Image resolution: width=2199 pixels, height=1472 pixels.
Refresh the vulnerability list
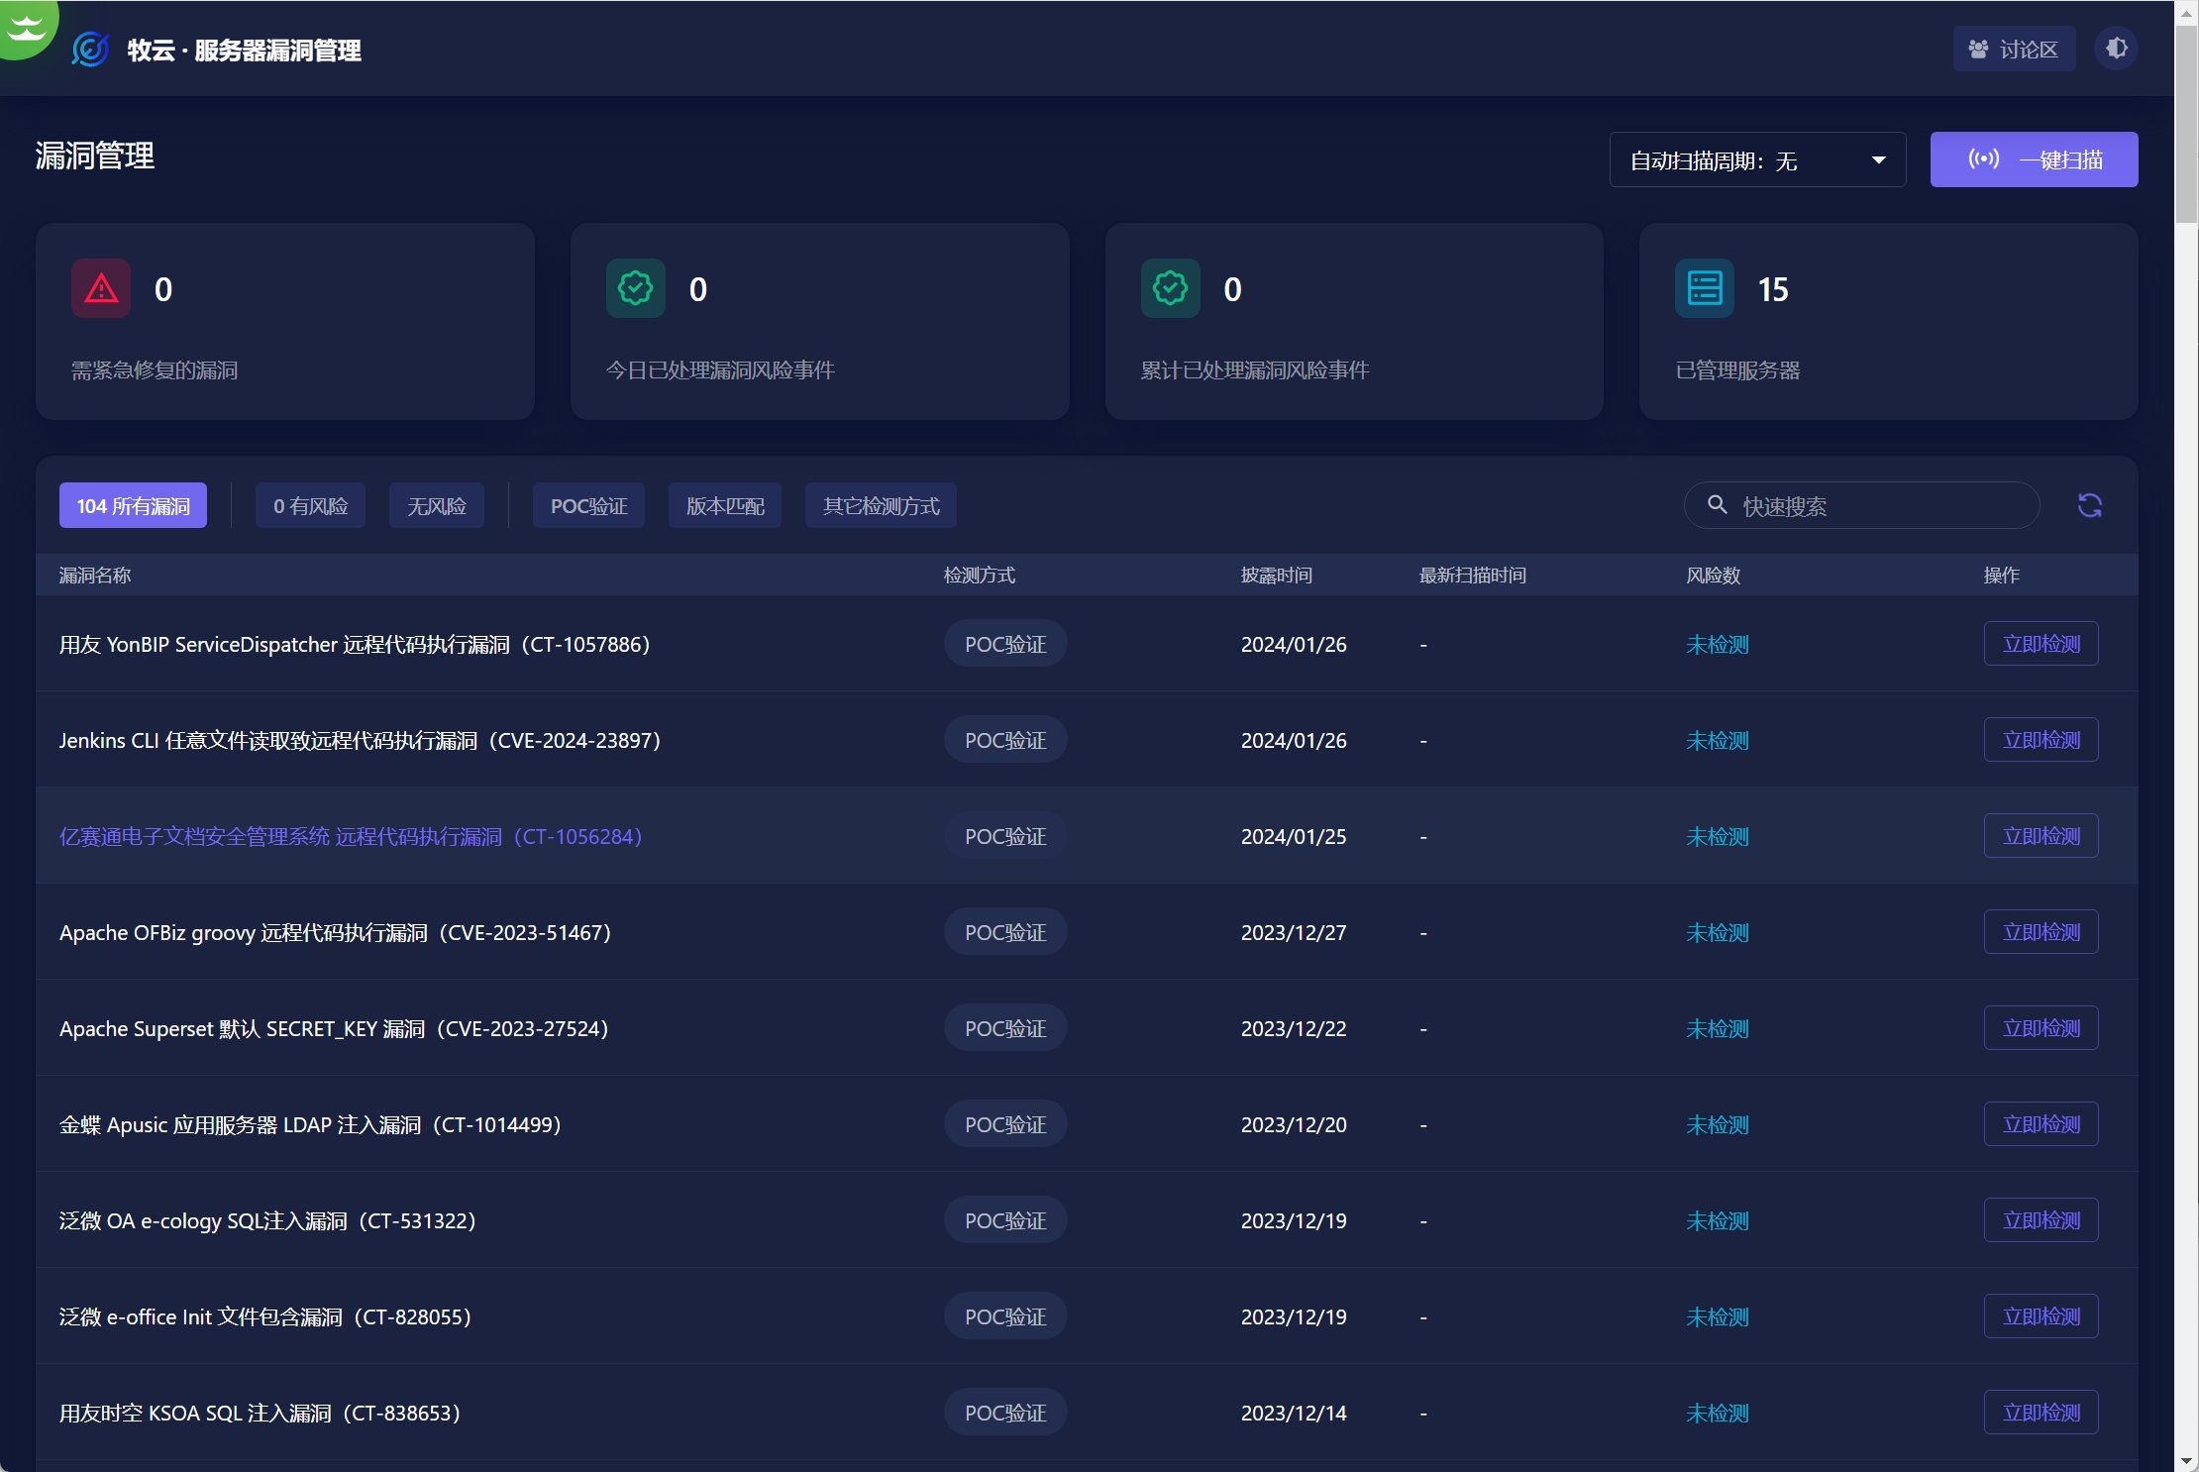2090,506
